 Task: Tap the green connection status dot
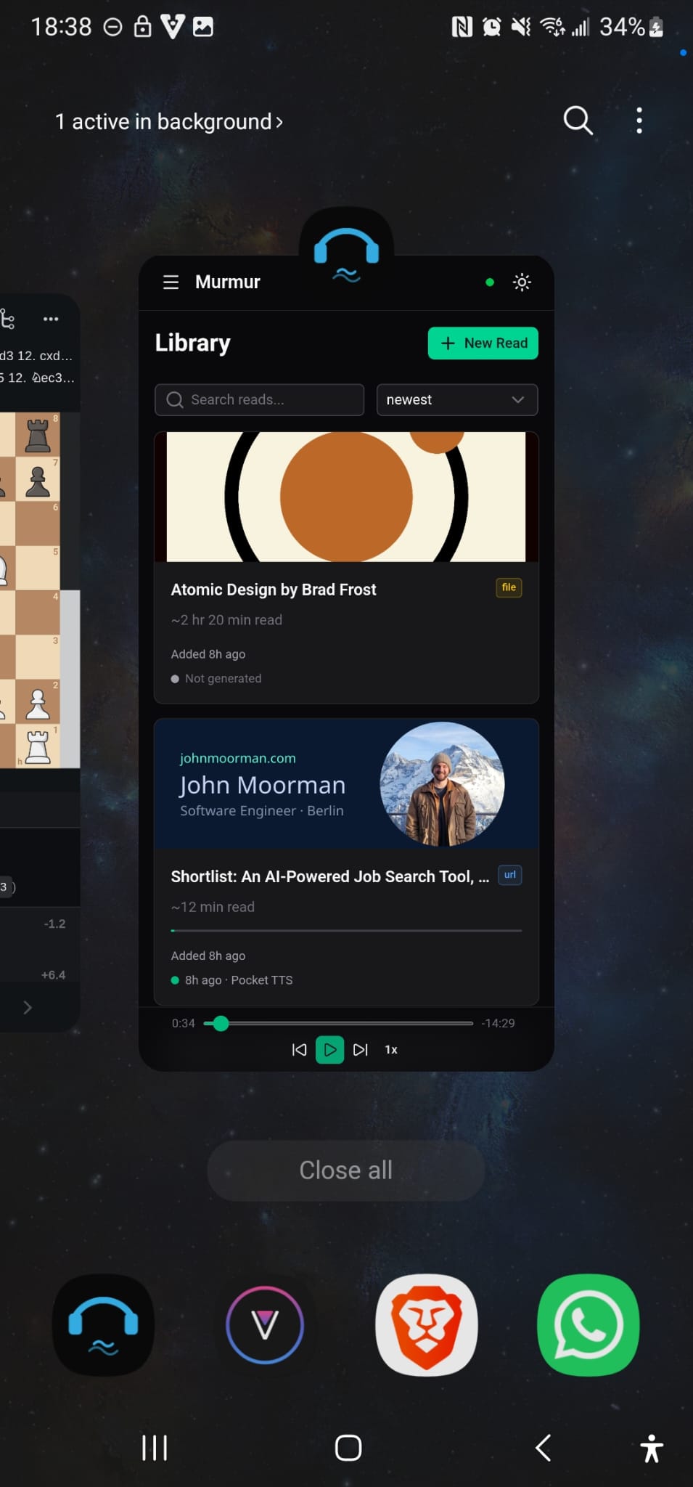[x=490, y=282]
